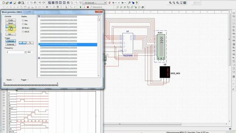236x133 pixels.
Task: Toggle the QA channel checkbox
Action: [x=4, y=111]
